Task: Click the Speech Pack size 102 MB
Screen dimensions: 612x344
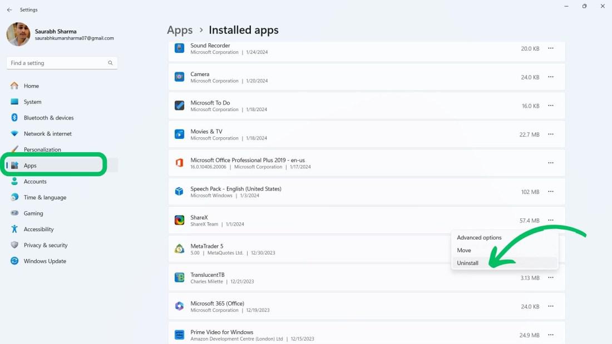Action: click(530, 192)
